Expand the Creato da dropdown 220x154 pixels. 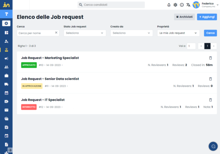(131, 33)
